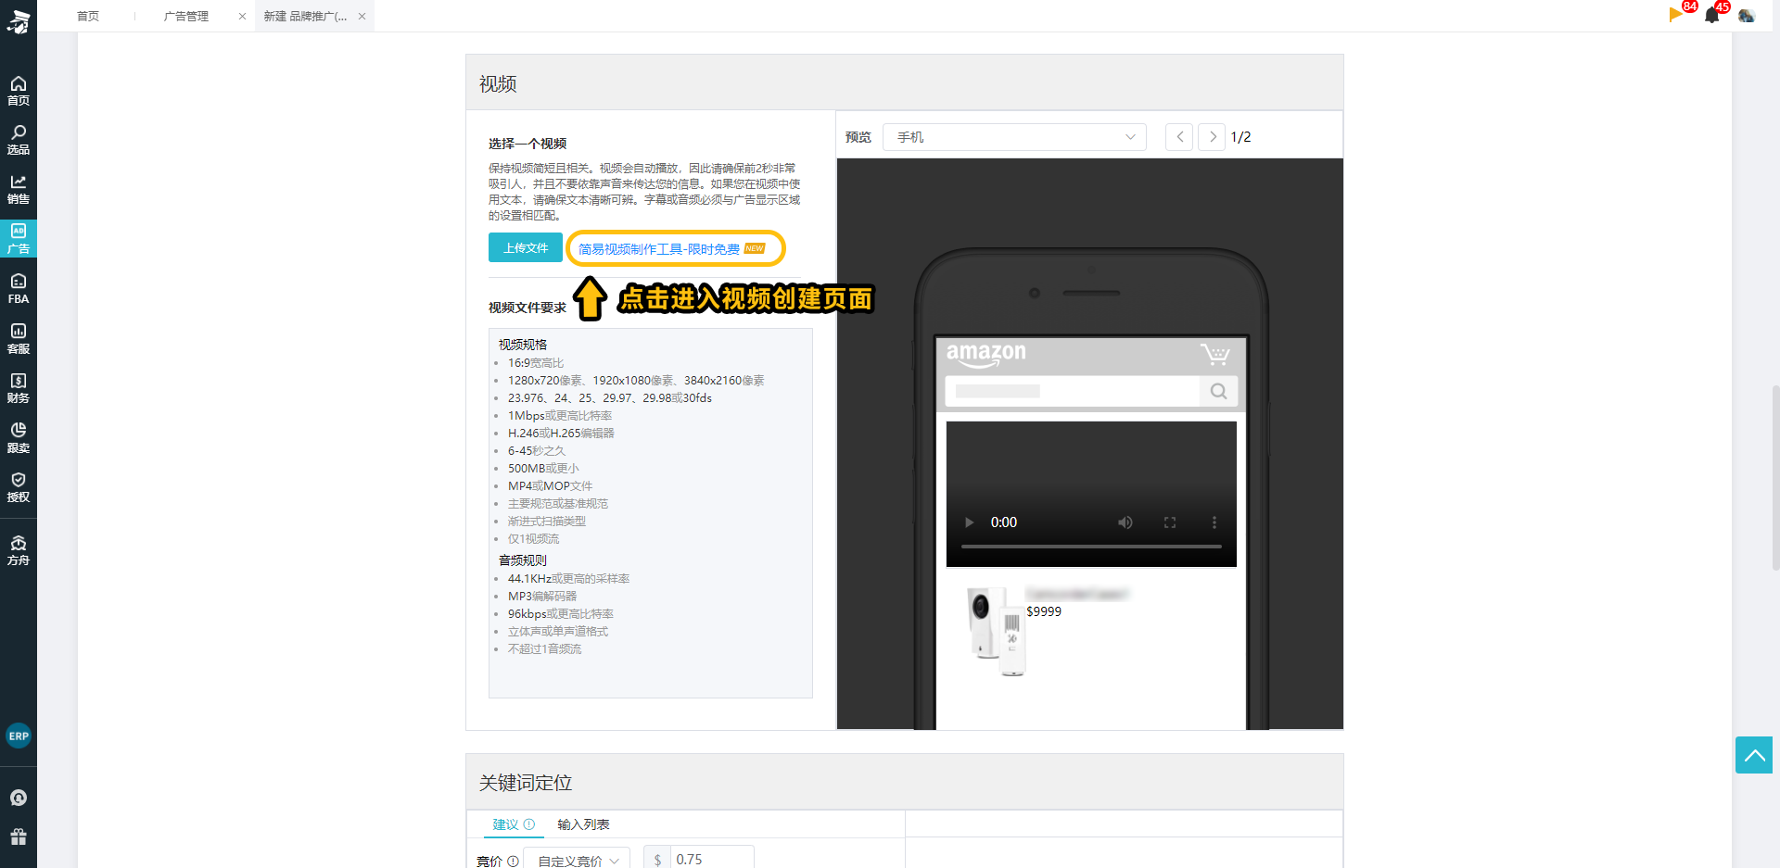
Task: Click the headset support icon in sidebar
Action: pyautogui.click(x=19, y=798)
